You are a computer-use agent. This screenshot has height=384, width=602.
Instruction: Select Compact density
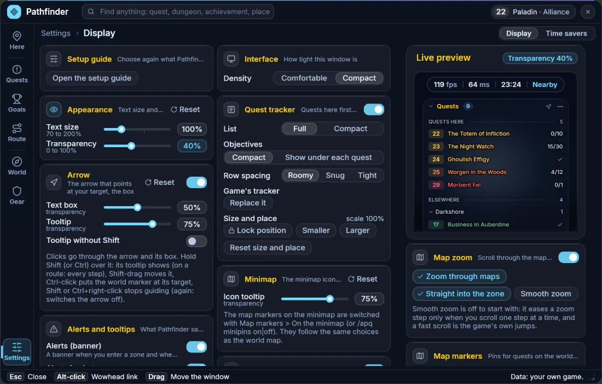click(359, 78)
